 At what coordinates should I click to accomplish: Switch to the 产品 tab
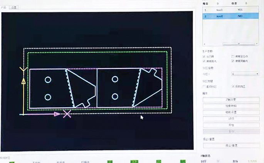[4, 7]
